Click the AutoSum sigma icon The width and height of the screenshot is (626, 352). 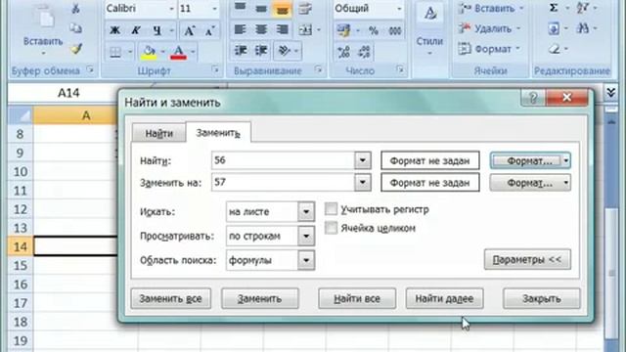[554, 8]
